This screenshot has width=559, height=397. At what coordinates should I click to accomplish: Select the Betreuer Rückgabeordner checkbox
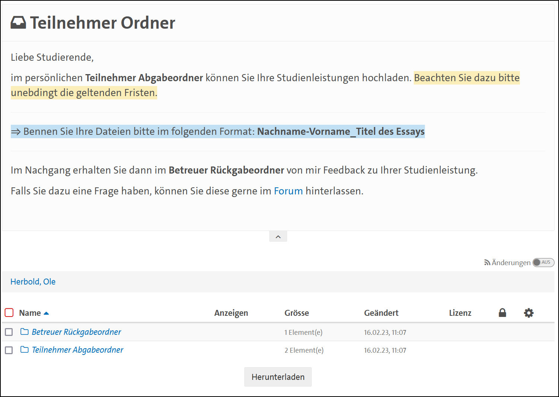(x=9, y=332)
